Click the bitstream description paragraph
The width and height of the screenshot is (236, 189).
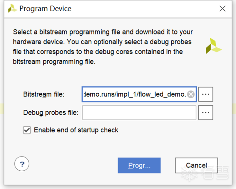(x=102, y=47)
